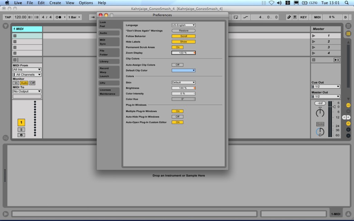
Task: Toggle the Mixer section show button
Action: [348, 123]
